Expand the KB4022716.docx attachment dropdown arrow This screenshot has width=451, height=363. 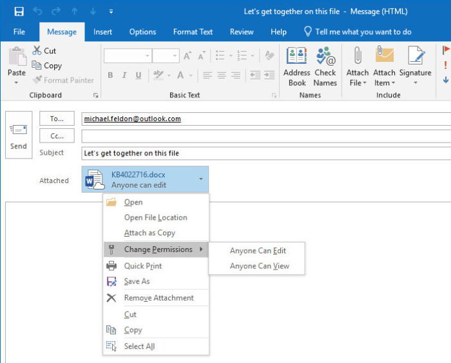(x=201, y=179)
